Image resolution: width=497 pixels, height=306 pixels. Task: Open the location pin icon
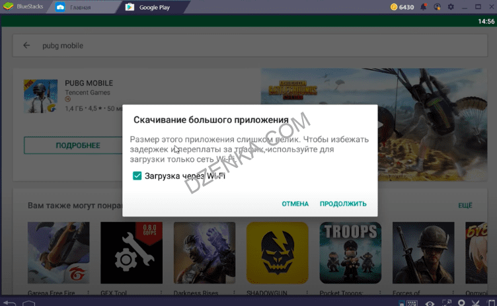(x=461, y=303)
